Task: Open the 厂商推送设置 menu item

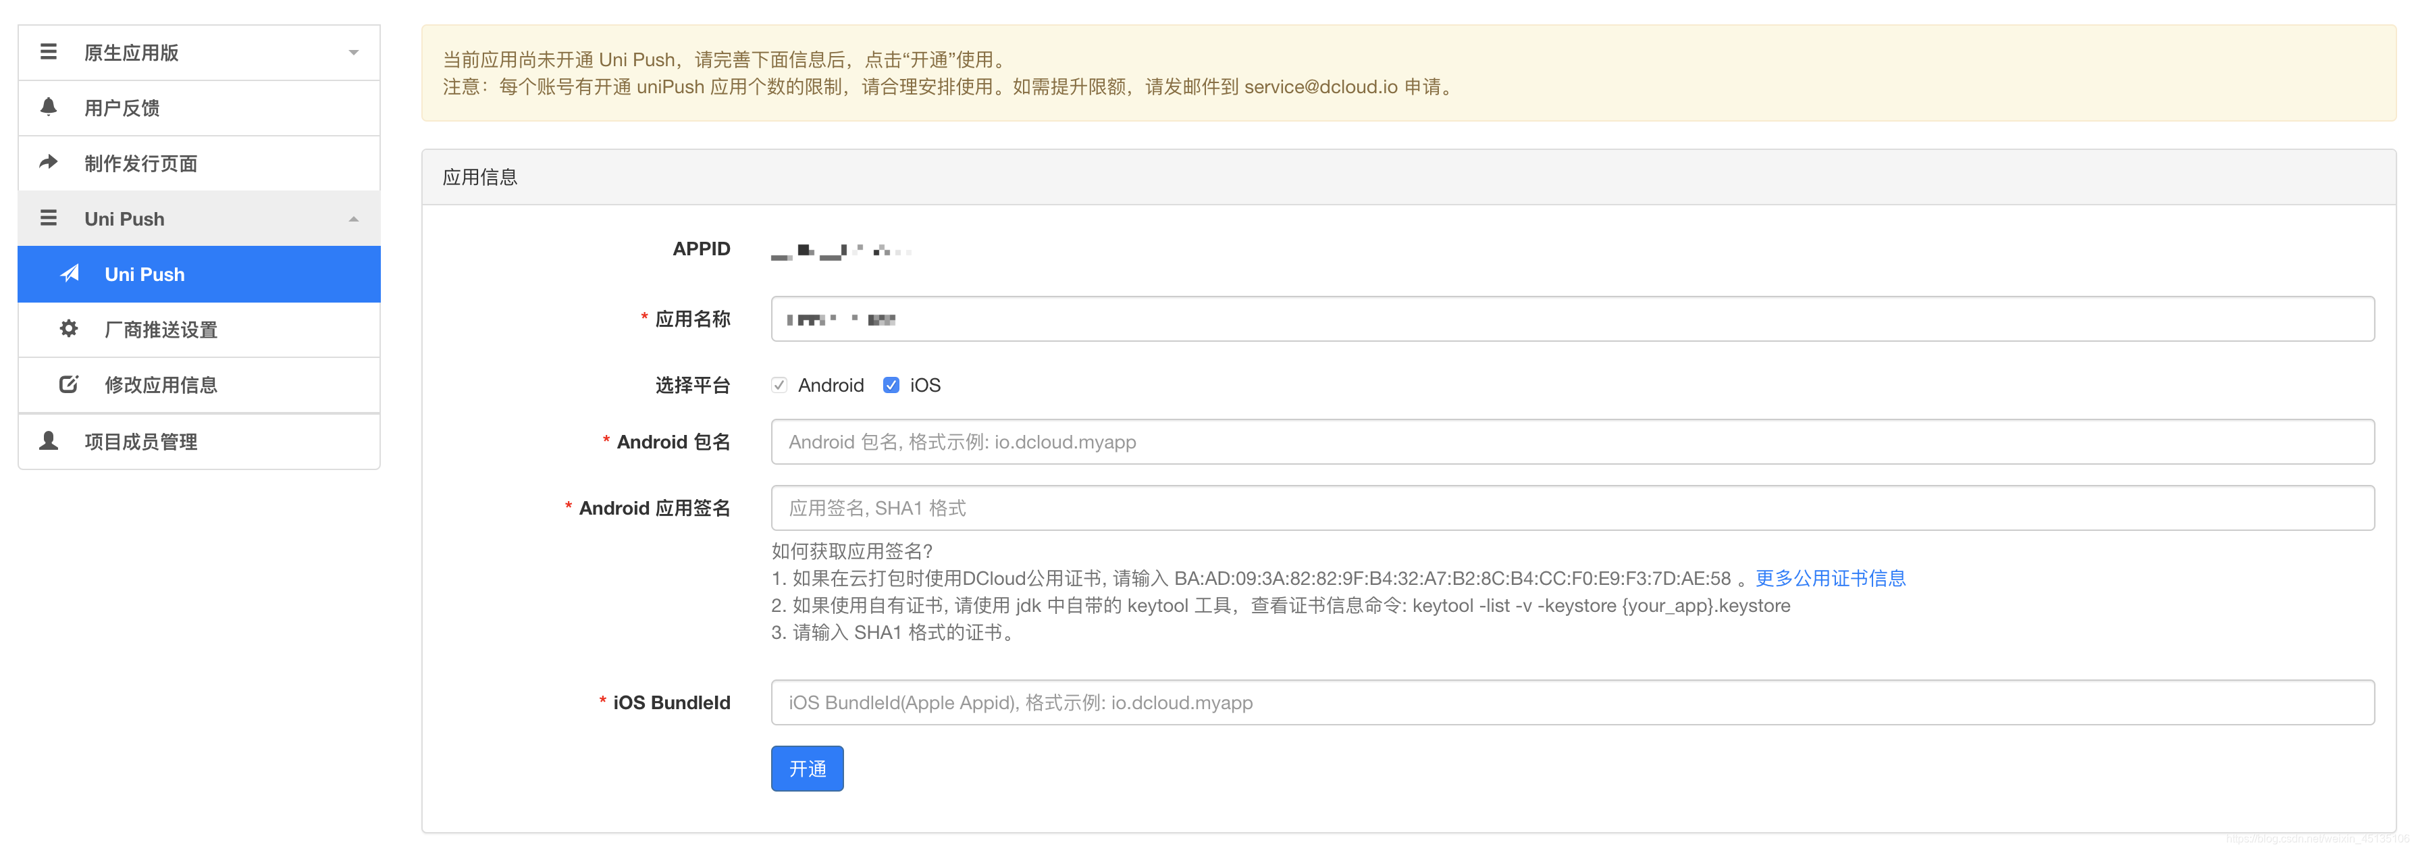Action: coord(161,330)
